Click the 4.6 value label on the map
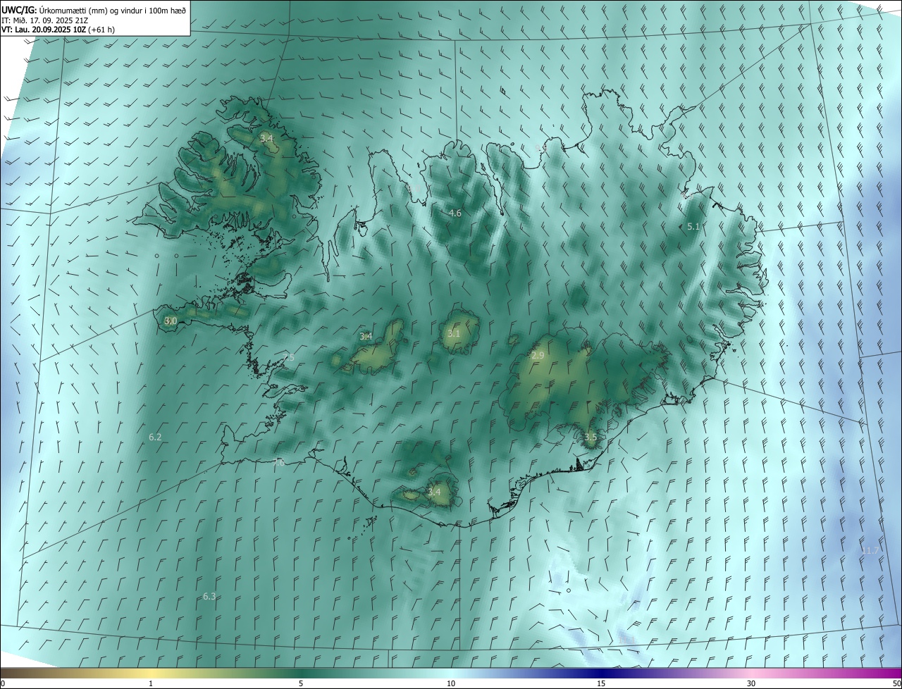The width and height of the screenshot is (902, 689). (455, 213)
